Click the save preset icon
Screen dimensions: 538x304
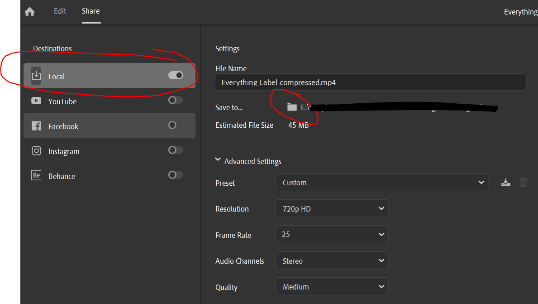505,183
